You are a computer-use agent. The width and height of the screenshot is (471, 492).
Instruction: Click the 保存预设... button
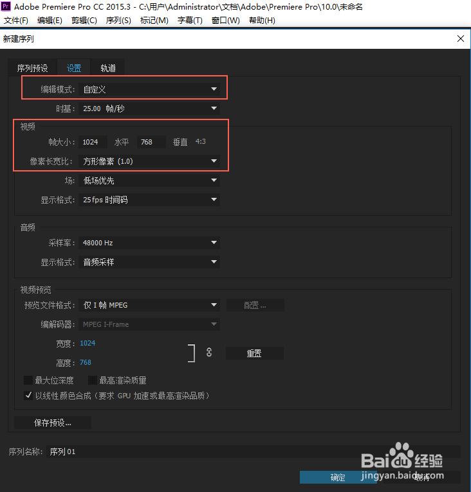tap(53, 423)
